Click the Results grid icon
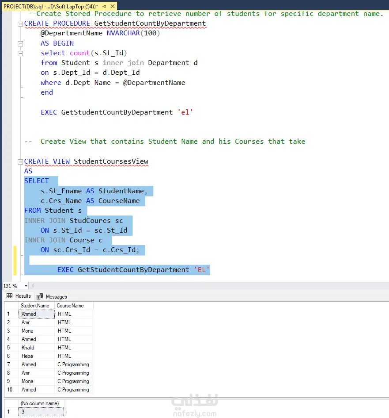 point(9,295)
